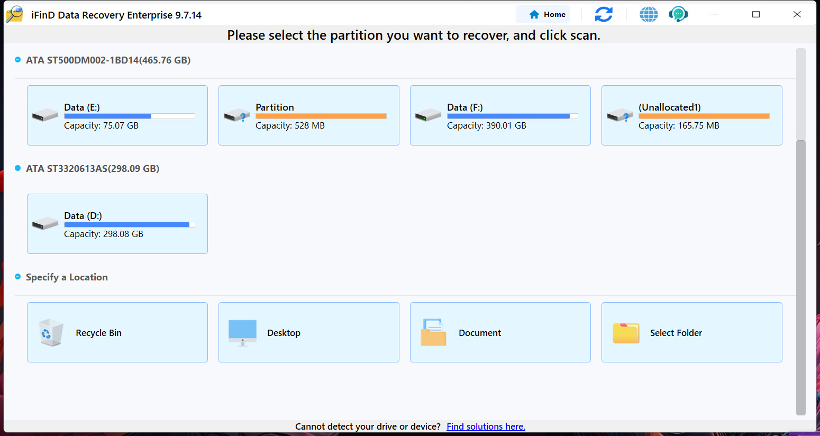Click the Data (E:) drive icon
Screen dimensions: 820x436
tap(45, 115)
